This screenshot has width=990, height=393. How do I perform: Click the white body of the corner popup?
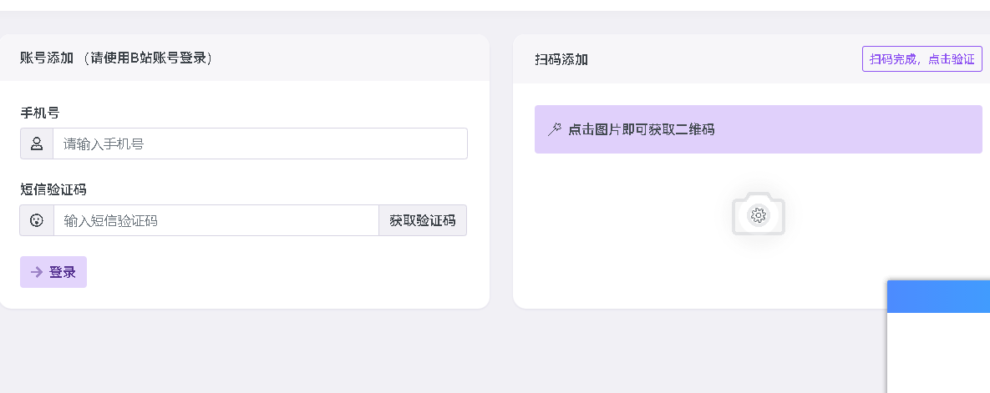point(938,353)
